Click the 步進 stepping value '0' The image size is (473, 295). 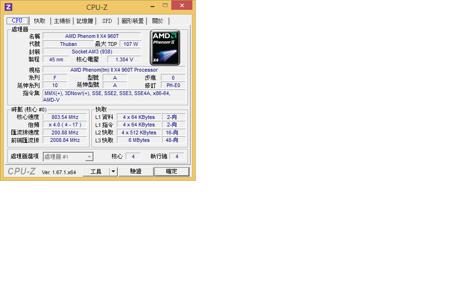pos(173,78)
